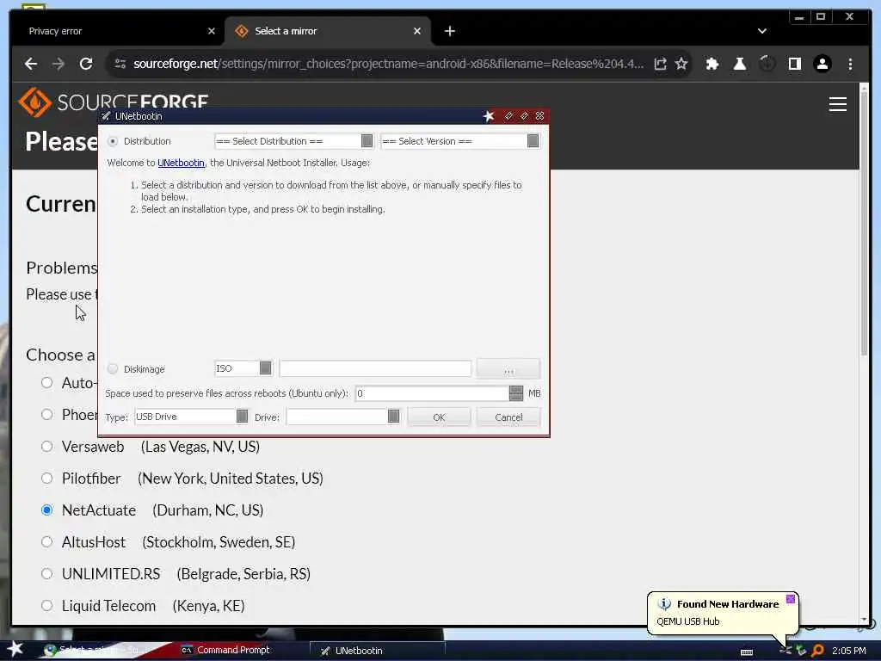This screenshot has width=881, height=661.
Task: Select the Distribution radio button
Action: pos(113,141)
